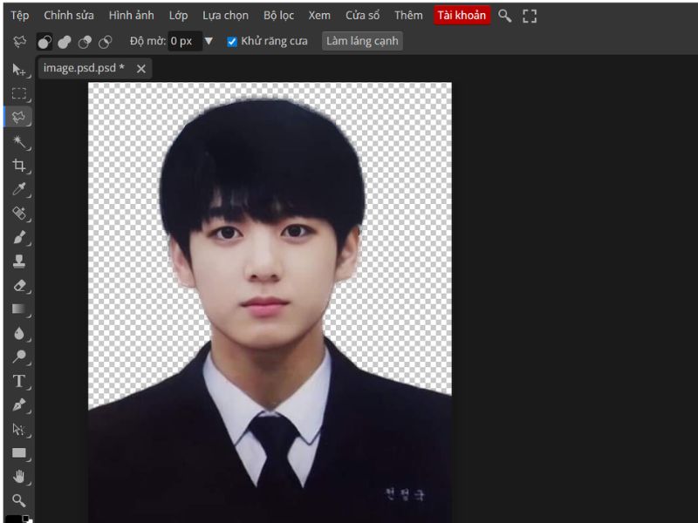Choose the subtract from selection mode
The height and width of the screenshot is (523, 698).
85,42
